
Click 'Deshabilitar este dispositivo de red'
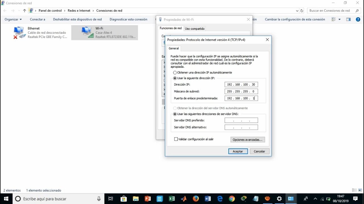[77, 19]
